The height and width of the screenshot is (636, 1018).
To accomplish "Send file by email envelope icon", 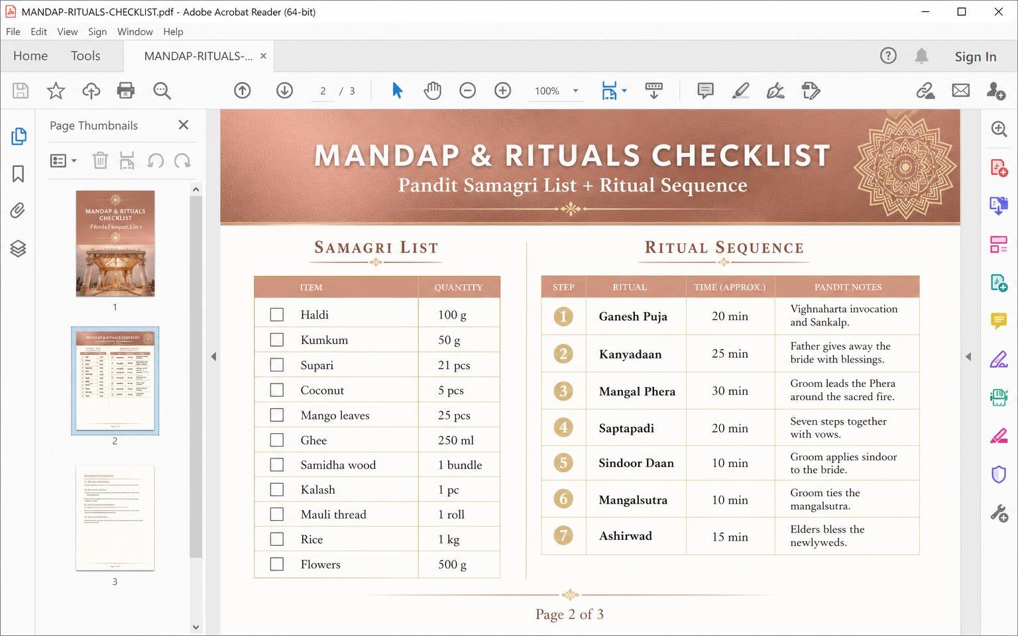I will pos(961,91).
